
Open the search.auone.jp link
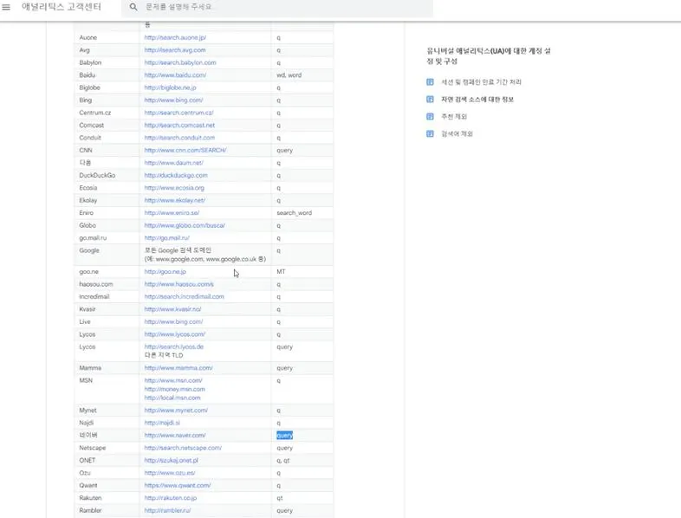pyautogui.click(x=175, y=38)
